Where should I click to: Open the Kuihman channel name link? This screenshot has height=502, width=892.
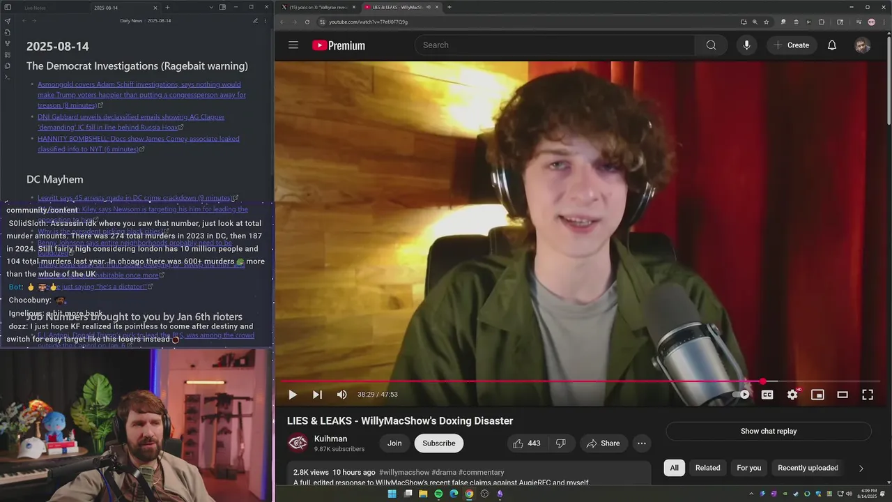pos(330,439)
